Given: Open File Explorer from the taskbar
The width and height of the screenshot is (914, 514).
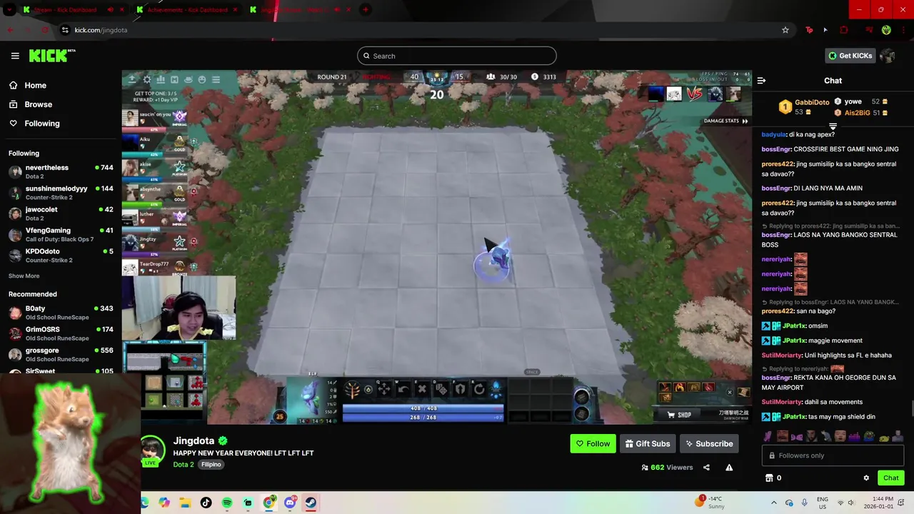Looking at the screenshot, I should pyautogui.click(x=185, y=503).
